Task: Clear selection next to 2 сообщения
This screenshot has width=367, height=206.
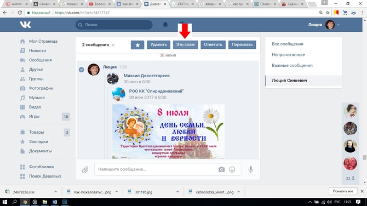Action: [113, 45]
